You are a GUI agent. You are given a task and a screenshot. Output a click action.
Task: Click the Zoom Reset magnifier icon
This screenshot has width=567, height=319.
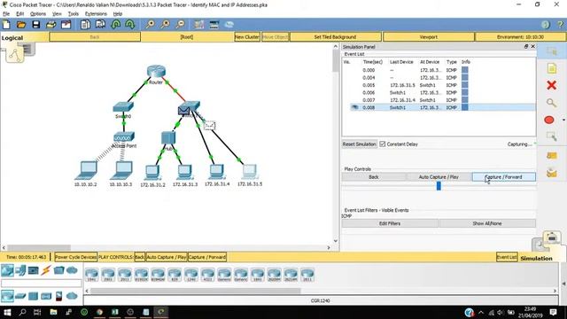tap(165, 25)
